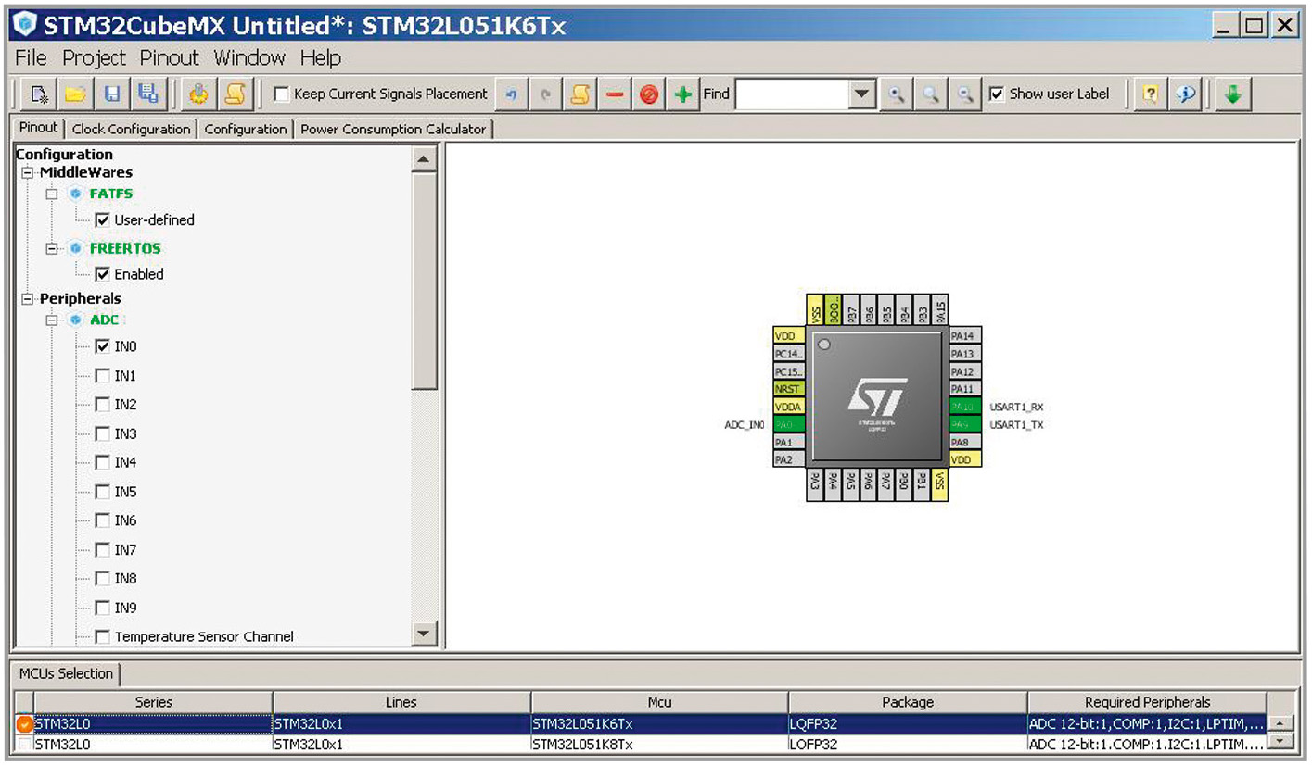Collapse the MiddleWares tree node

coord(28,172)
